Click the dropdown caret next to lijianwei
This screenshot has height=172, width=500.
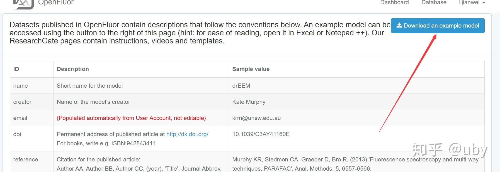[x=484, y=3]
